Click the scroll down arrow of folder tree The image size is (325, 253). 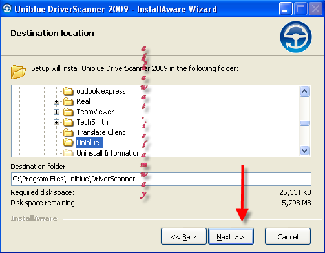click(305, 150)
